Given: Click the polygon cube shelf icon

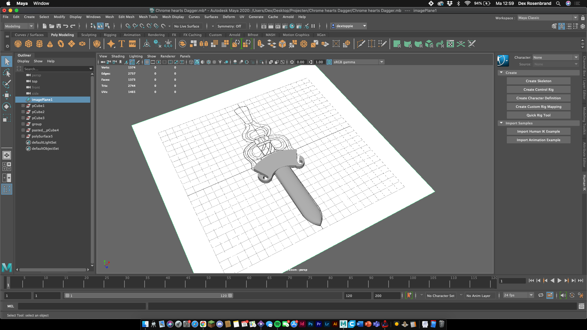Looking at the screenshot, I should (x=29, y=44).
